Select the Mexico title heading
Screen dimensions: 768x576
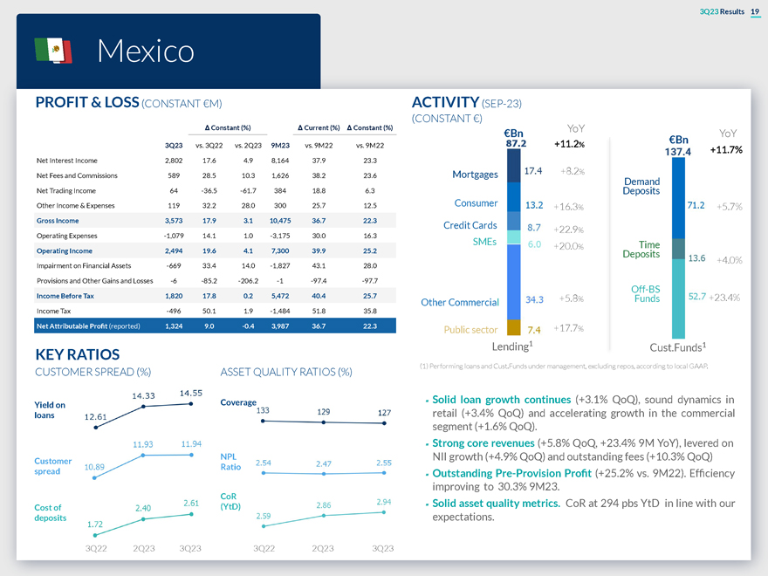click(x=146, y=51)
